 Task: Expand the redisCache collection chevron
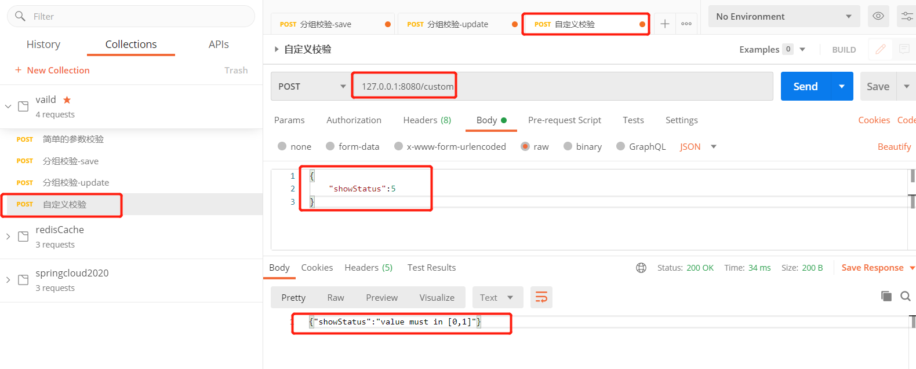pyautogui.click(x=8, y=237)
